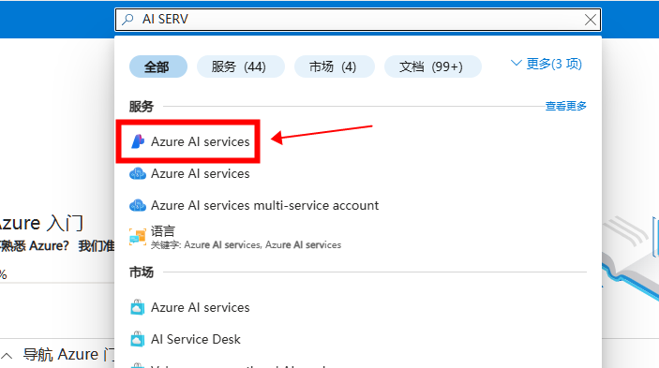Viewport: 659px width, 368px height.
Task: Open second Azure AI services text result
Action: coord(200,173)
